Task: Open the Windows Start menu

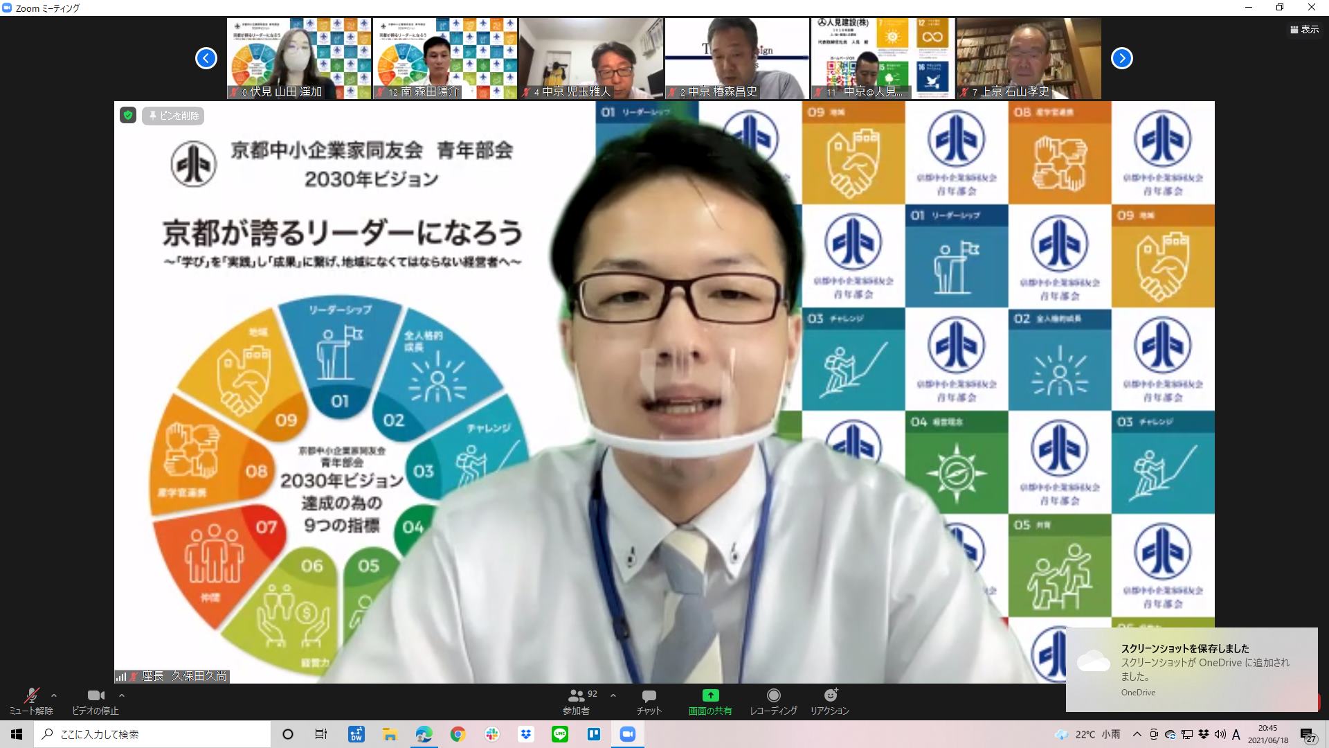Action: [17, 734]
